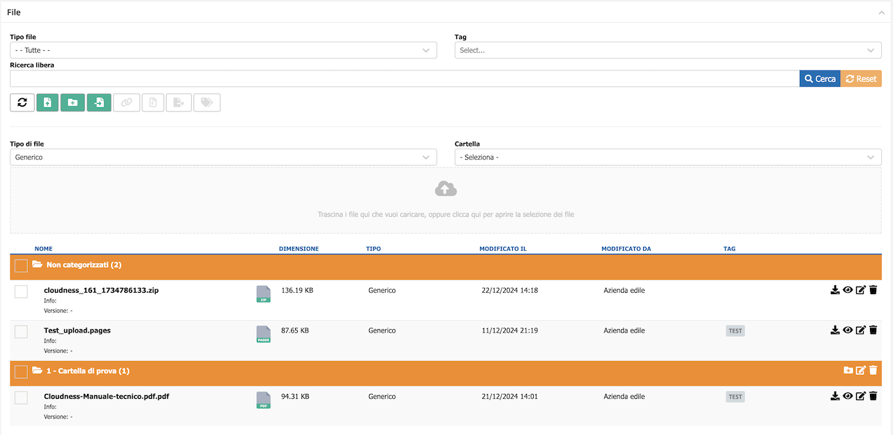The height and width of the screenshot is (435, 893).
Task: Tick the checkbox for cloudness_161_1734786133.zip
Action: (21, 291)
